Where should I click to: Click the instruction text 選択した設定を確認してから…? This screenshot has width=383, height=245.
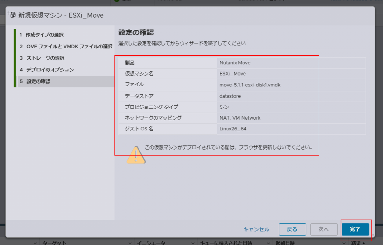pyautogui.click(x=182, y=43)
